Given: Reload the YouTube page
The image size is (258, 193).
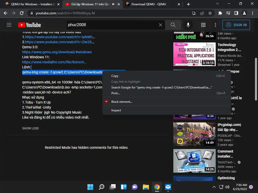Looking at the screenshot, I should [x=22, y=13].
